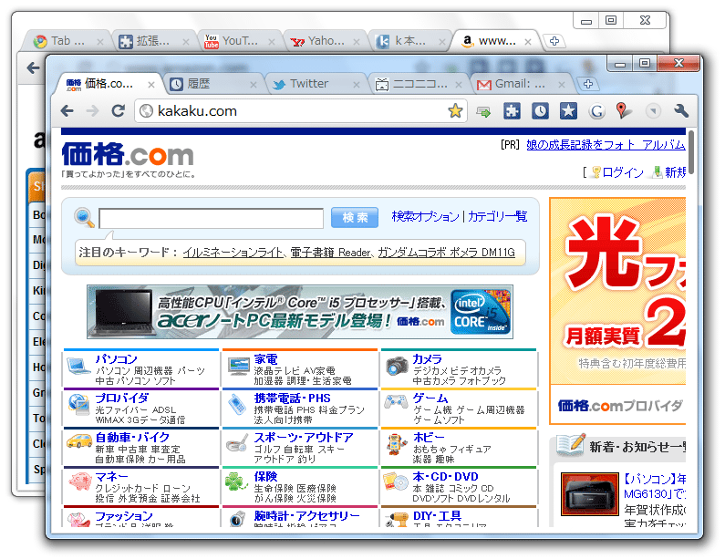Open new tab in back window
725x559 pixels.
(x=554, y=41)
